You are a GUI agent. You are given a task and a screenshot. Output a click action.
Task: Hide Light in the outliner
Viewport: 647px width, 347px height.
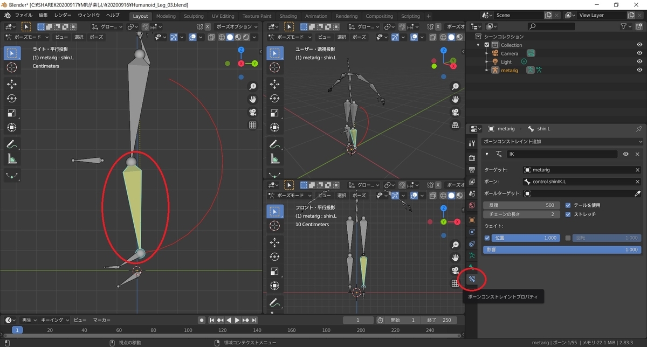[639, 62]
